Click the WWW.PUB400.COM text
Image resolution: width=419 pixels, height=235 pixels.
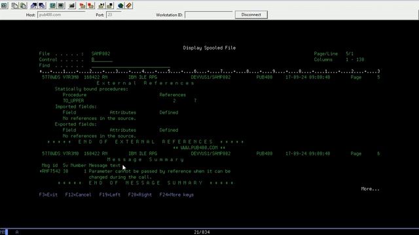coord(199,148)
